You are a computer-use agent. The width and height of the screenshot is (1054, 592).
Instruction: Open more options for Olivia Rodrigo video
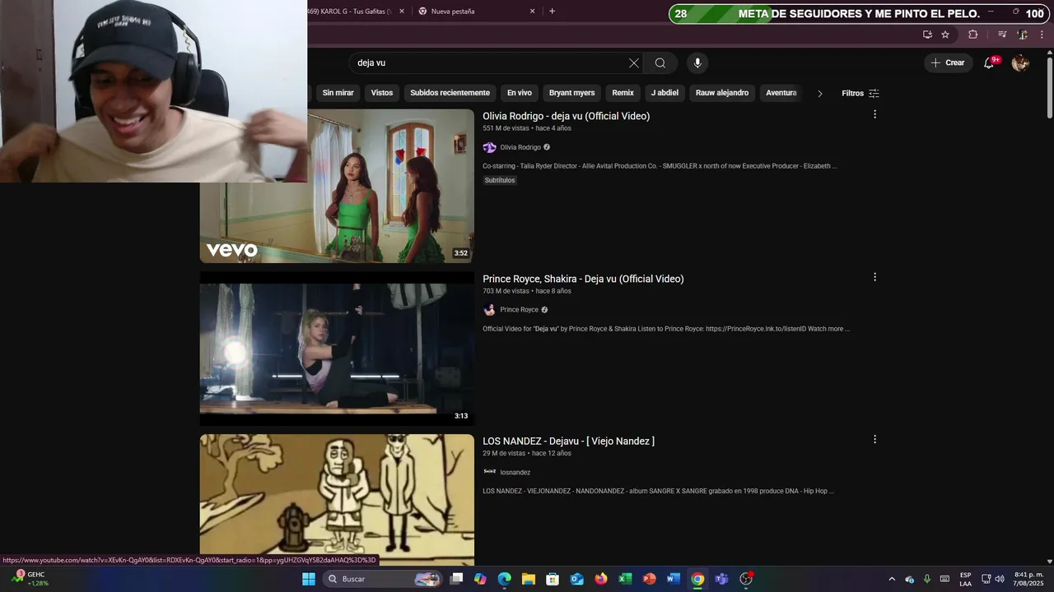pos(874,114)
